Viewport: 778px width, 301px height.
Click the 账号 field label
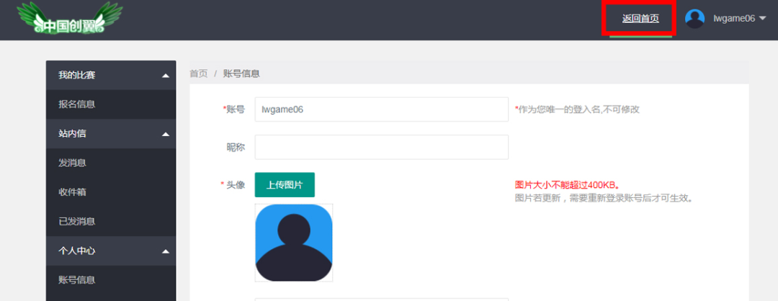234,109
